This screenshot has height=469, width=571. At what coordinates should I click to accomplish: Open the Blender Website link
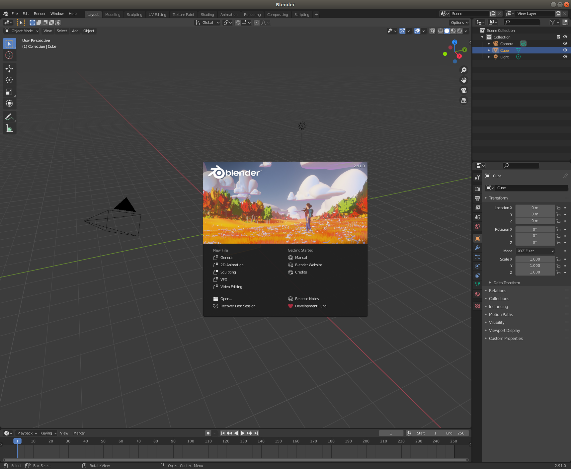[305, 265]
